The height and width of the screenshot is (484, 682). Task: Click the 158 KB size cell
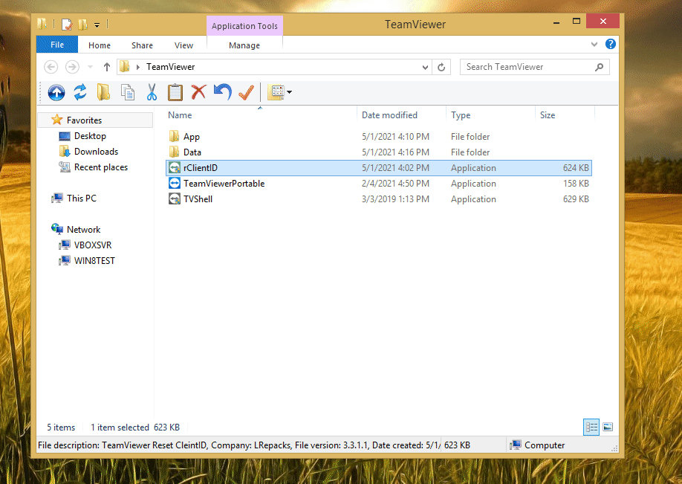pyautogui.click(x=576, y=184)
